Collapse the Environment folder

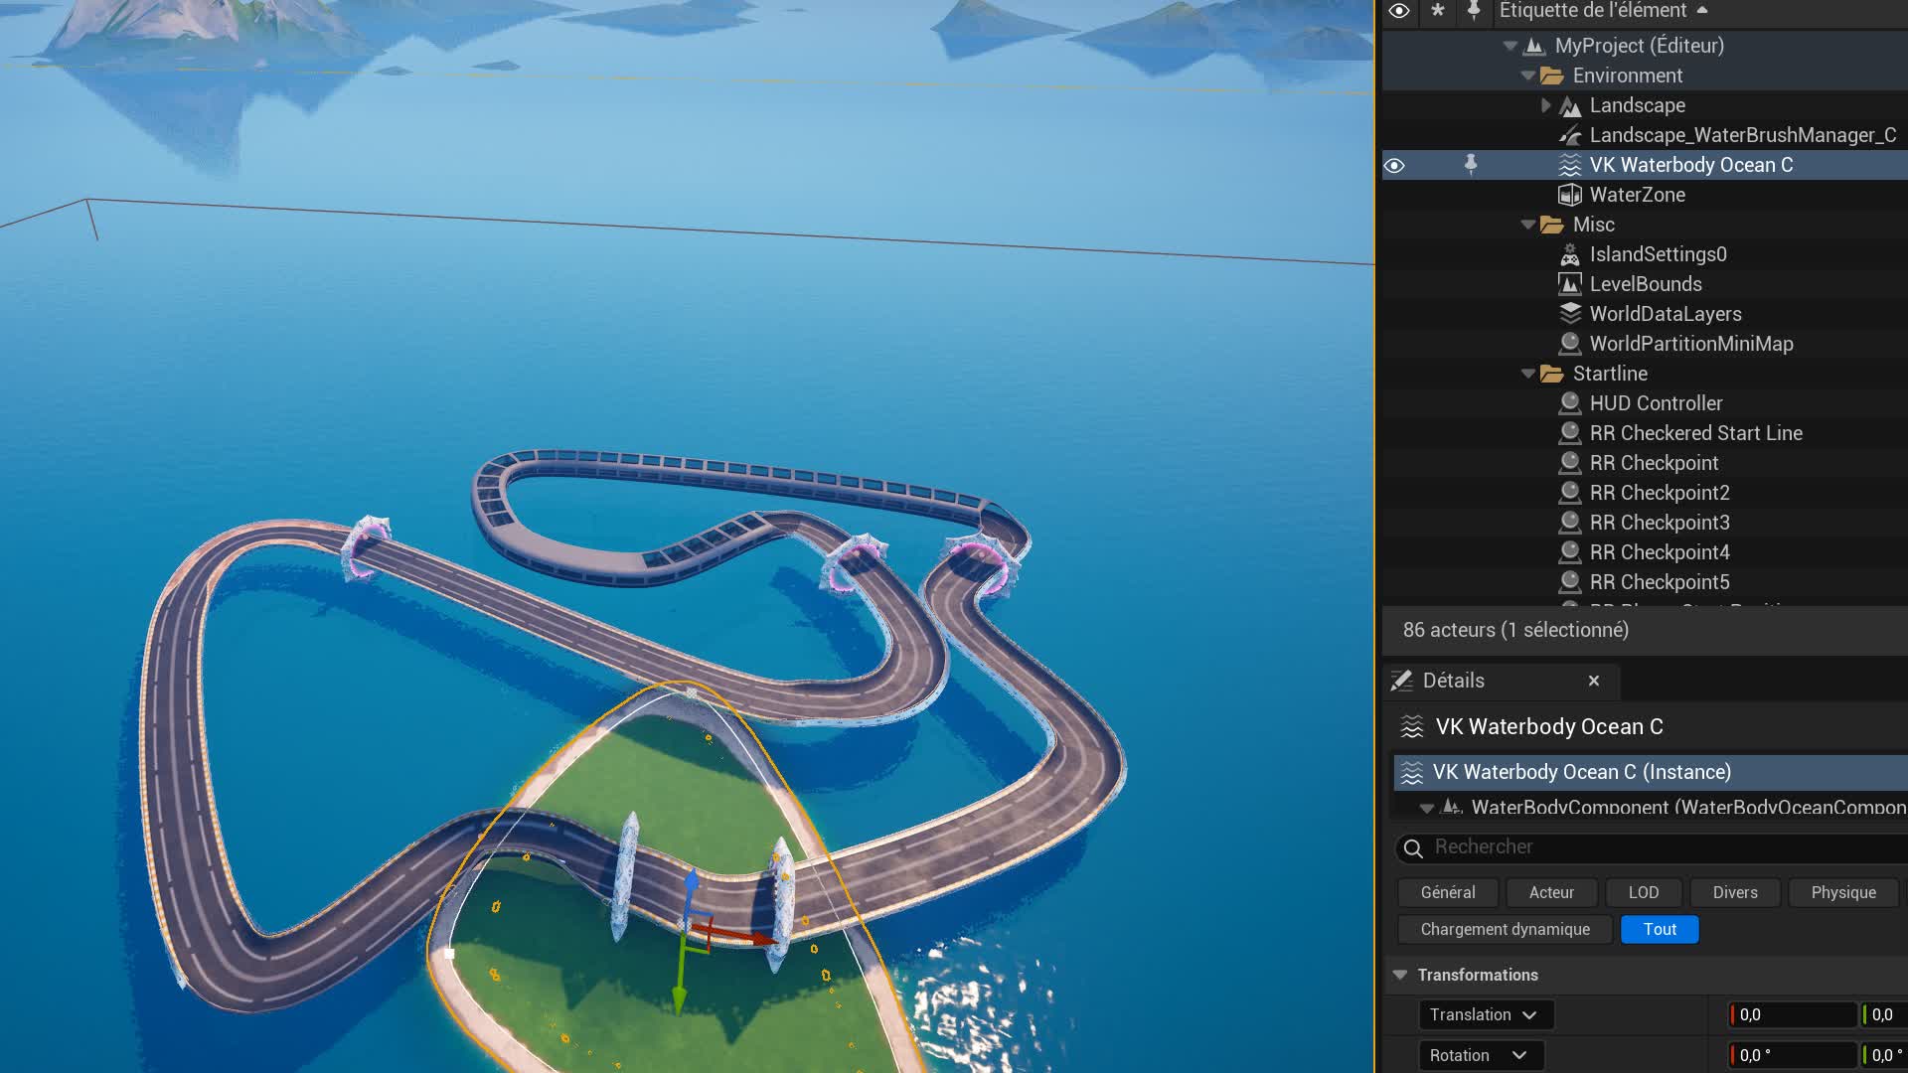[x=1528, y=76]
